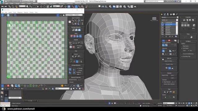
Task: Click the Pan view hand icon in Edit UVWs
Action: tap(71, 88)
